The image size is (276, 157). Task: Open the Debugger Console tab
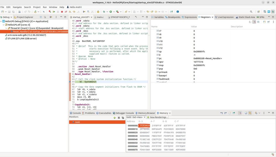(x=124, y=113)
